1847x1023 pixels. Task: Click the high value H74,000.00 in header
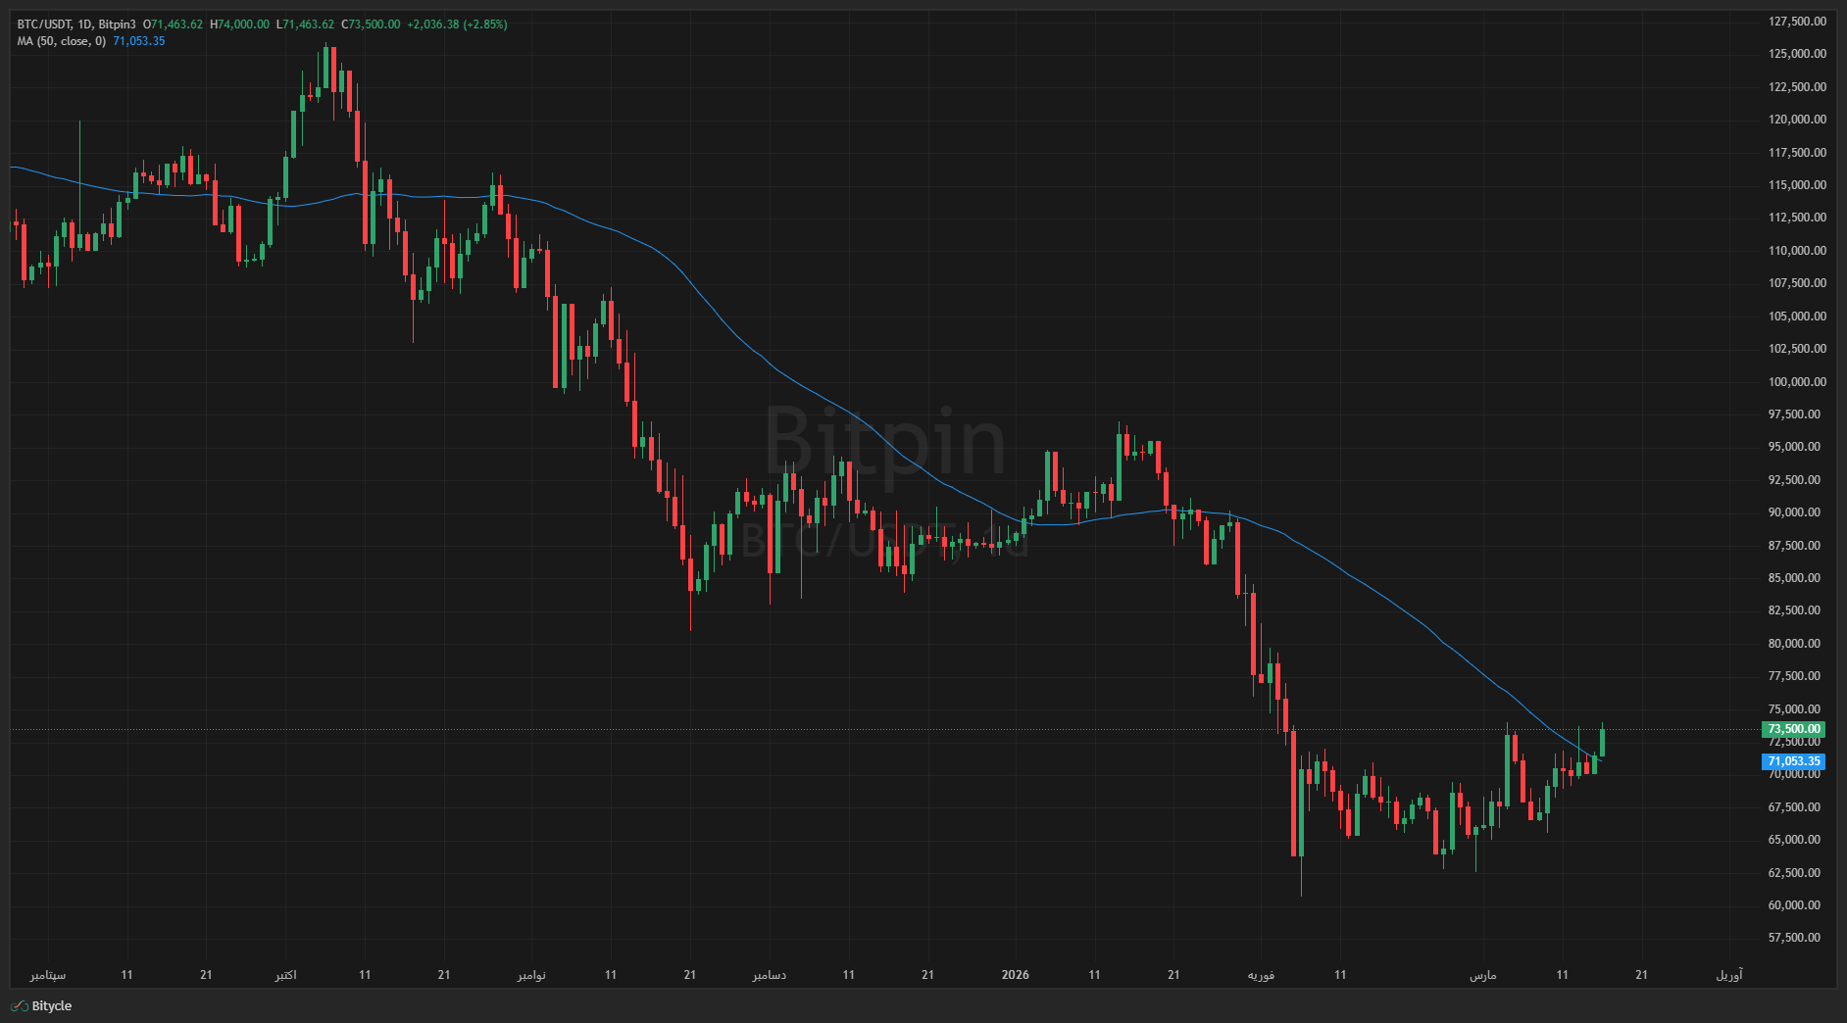pyautogui.click(x=239, y=24)
